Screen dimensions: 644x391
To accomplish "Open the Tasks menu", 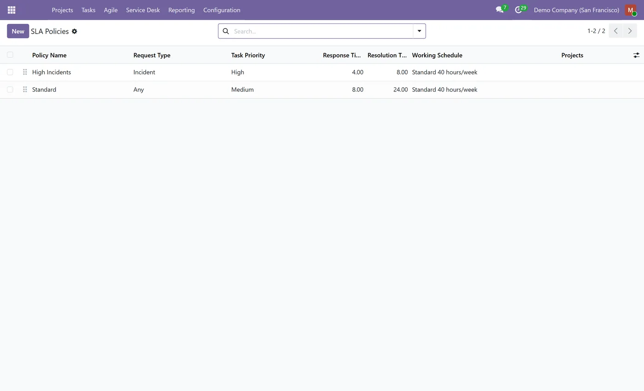I will 88,10.
